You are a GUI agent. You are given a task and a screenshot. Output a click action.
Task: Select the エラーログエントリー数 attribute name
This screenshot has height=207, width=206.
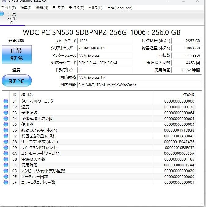pos(38,183)
